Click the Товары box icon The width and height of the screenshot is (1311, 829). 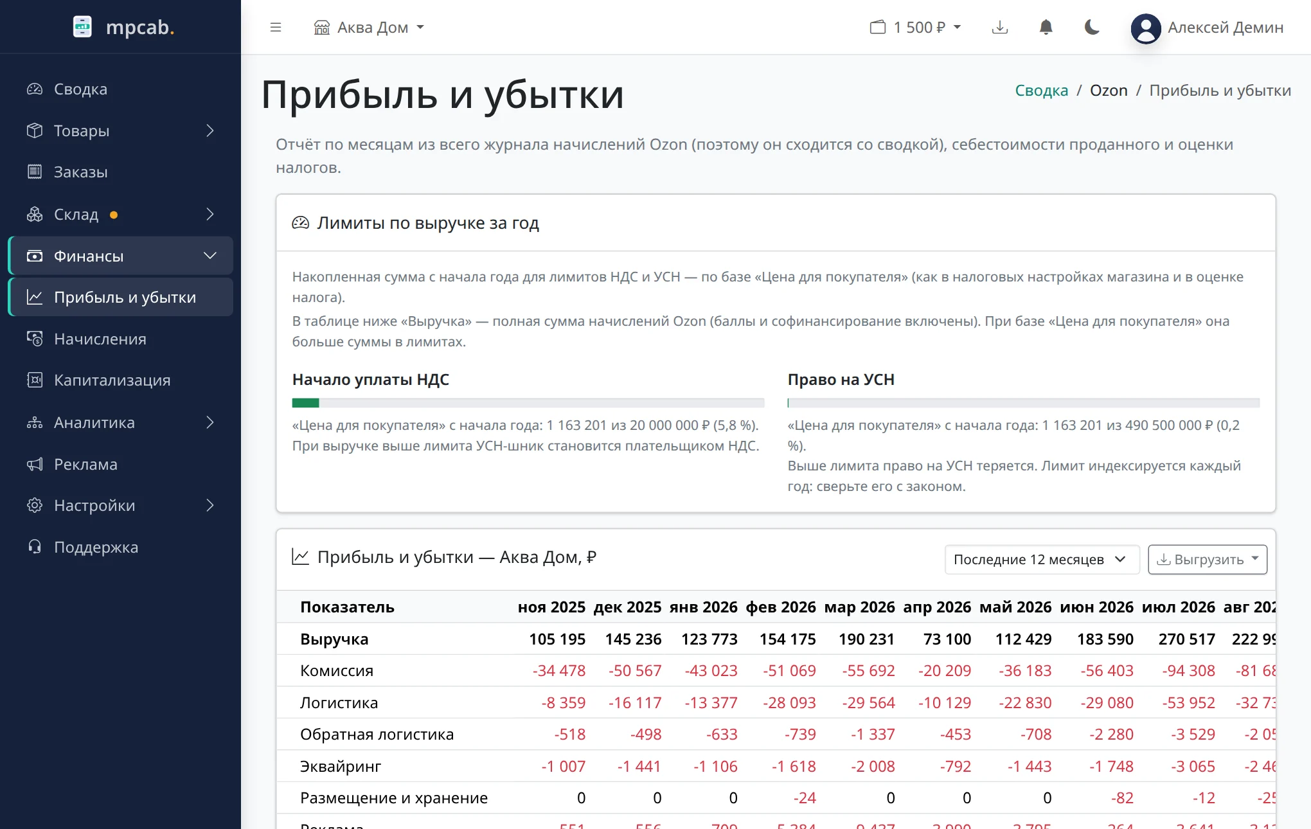pyautogui.click(x=35, y=130)
